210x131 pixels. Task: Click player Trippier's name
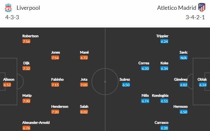[x=162, y=36]
